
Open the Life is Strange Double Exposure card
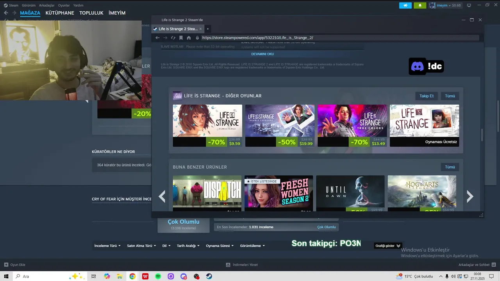pyautogui.click(x=280, y=126)
